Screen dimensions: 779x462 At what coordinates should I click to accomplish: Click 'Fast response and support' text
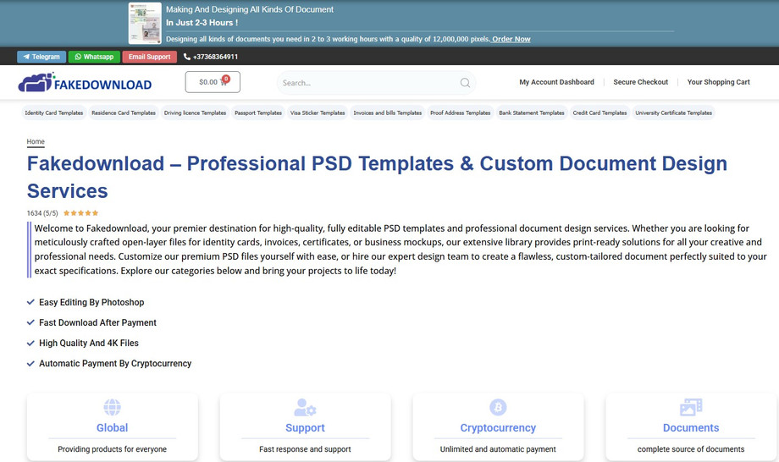click(x=305, y=449)
